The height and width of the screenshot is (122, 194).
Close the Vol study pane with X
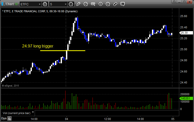33,112
